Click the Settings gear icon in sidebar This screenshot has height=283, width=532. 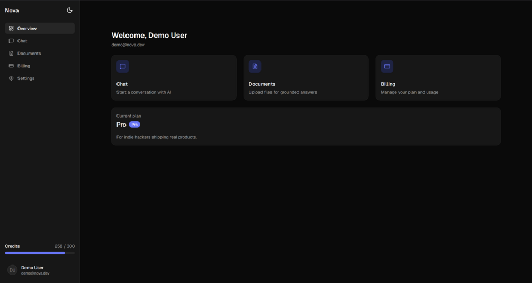11,78
